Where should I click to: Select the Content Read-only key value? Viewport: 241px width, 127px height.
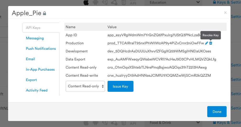click(x=157, y=67)
